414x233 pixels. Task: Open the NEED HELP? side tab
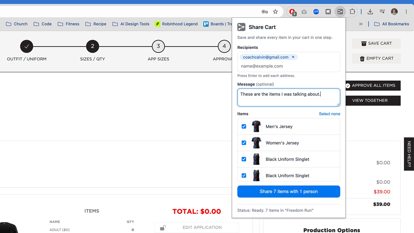click(x=409, y=154)
